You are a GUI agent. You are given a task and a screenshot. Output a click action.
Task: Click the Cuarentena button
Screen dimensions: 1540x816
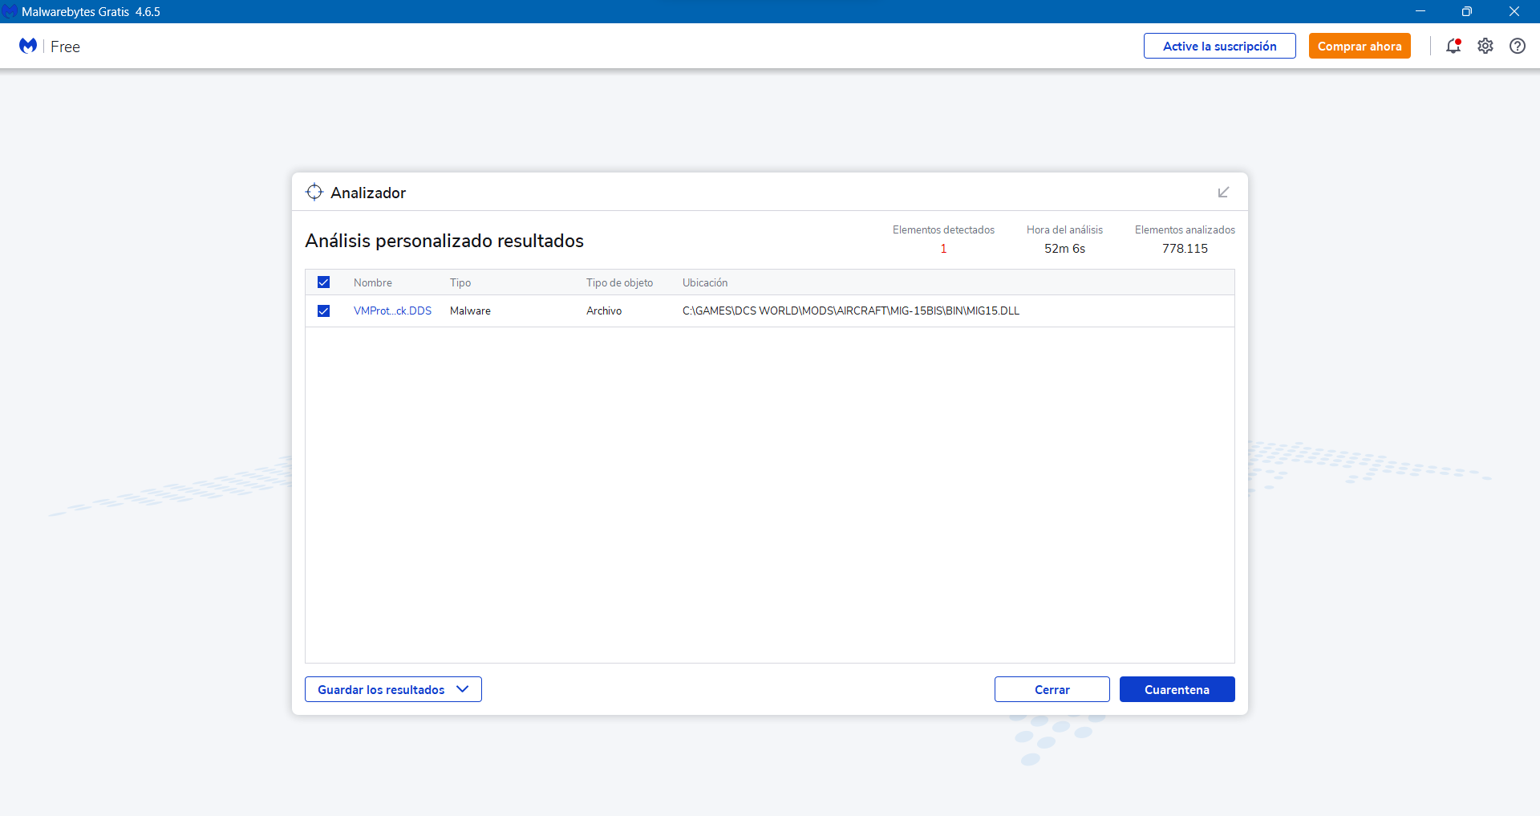click(x=1177, y=689)
